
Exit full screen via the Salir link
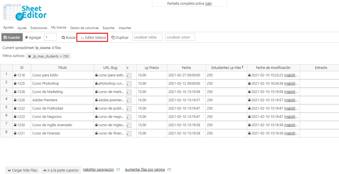pos(209,3)
